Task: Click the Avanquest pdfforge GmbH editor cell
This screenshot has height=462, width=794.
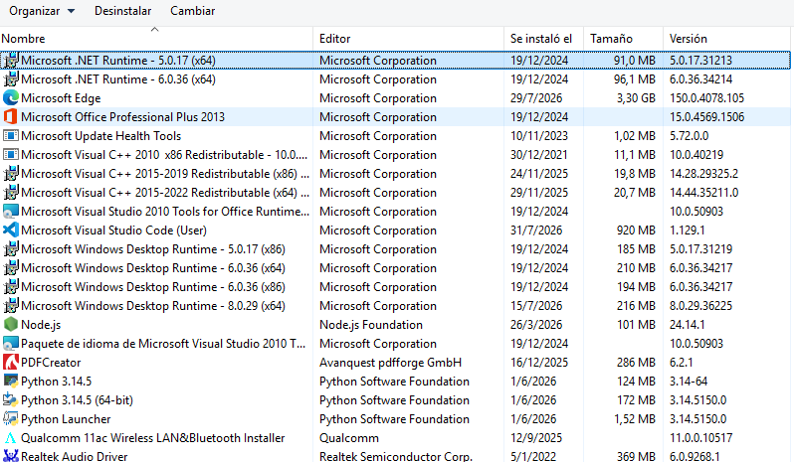Action: [390, 363]
